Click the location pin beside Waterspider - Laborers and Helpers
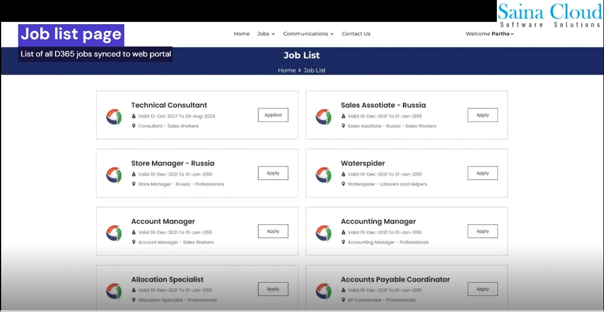 [x=343, y=184]
